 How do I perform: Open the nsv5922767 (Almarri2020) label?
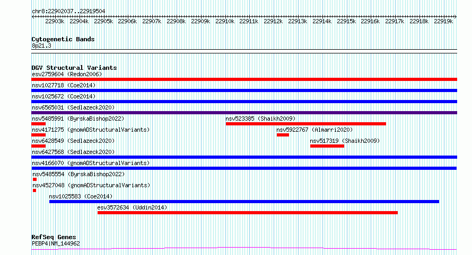pyautogui.click(x=314, y=130)
